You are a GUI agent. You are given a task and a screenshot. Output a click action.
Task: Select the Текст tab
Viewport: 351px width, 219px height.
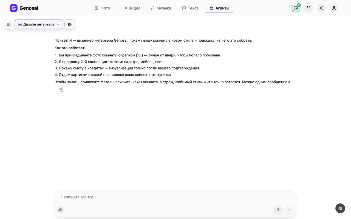190,8
